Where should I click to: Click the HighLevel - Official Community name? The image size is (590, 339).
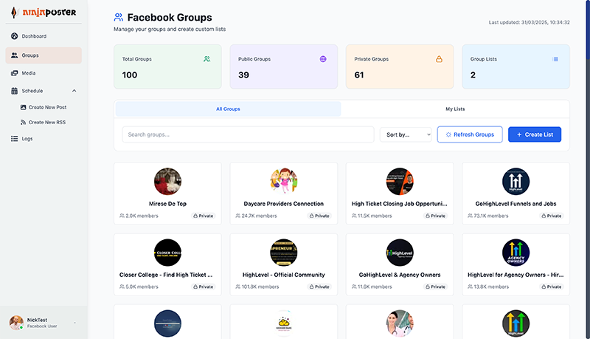[284, 275]
